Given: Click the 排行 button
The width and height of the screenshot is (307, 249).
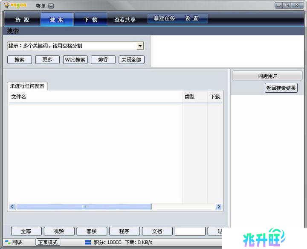Looking at the screenshot, I should click(103, 60).
